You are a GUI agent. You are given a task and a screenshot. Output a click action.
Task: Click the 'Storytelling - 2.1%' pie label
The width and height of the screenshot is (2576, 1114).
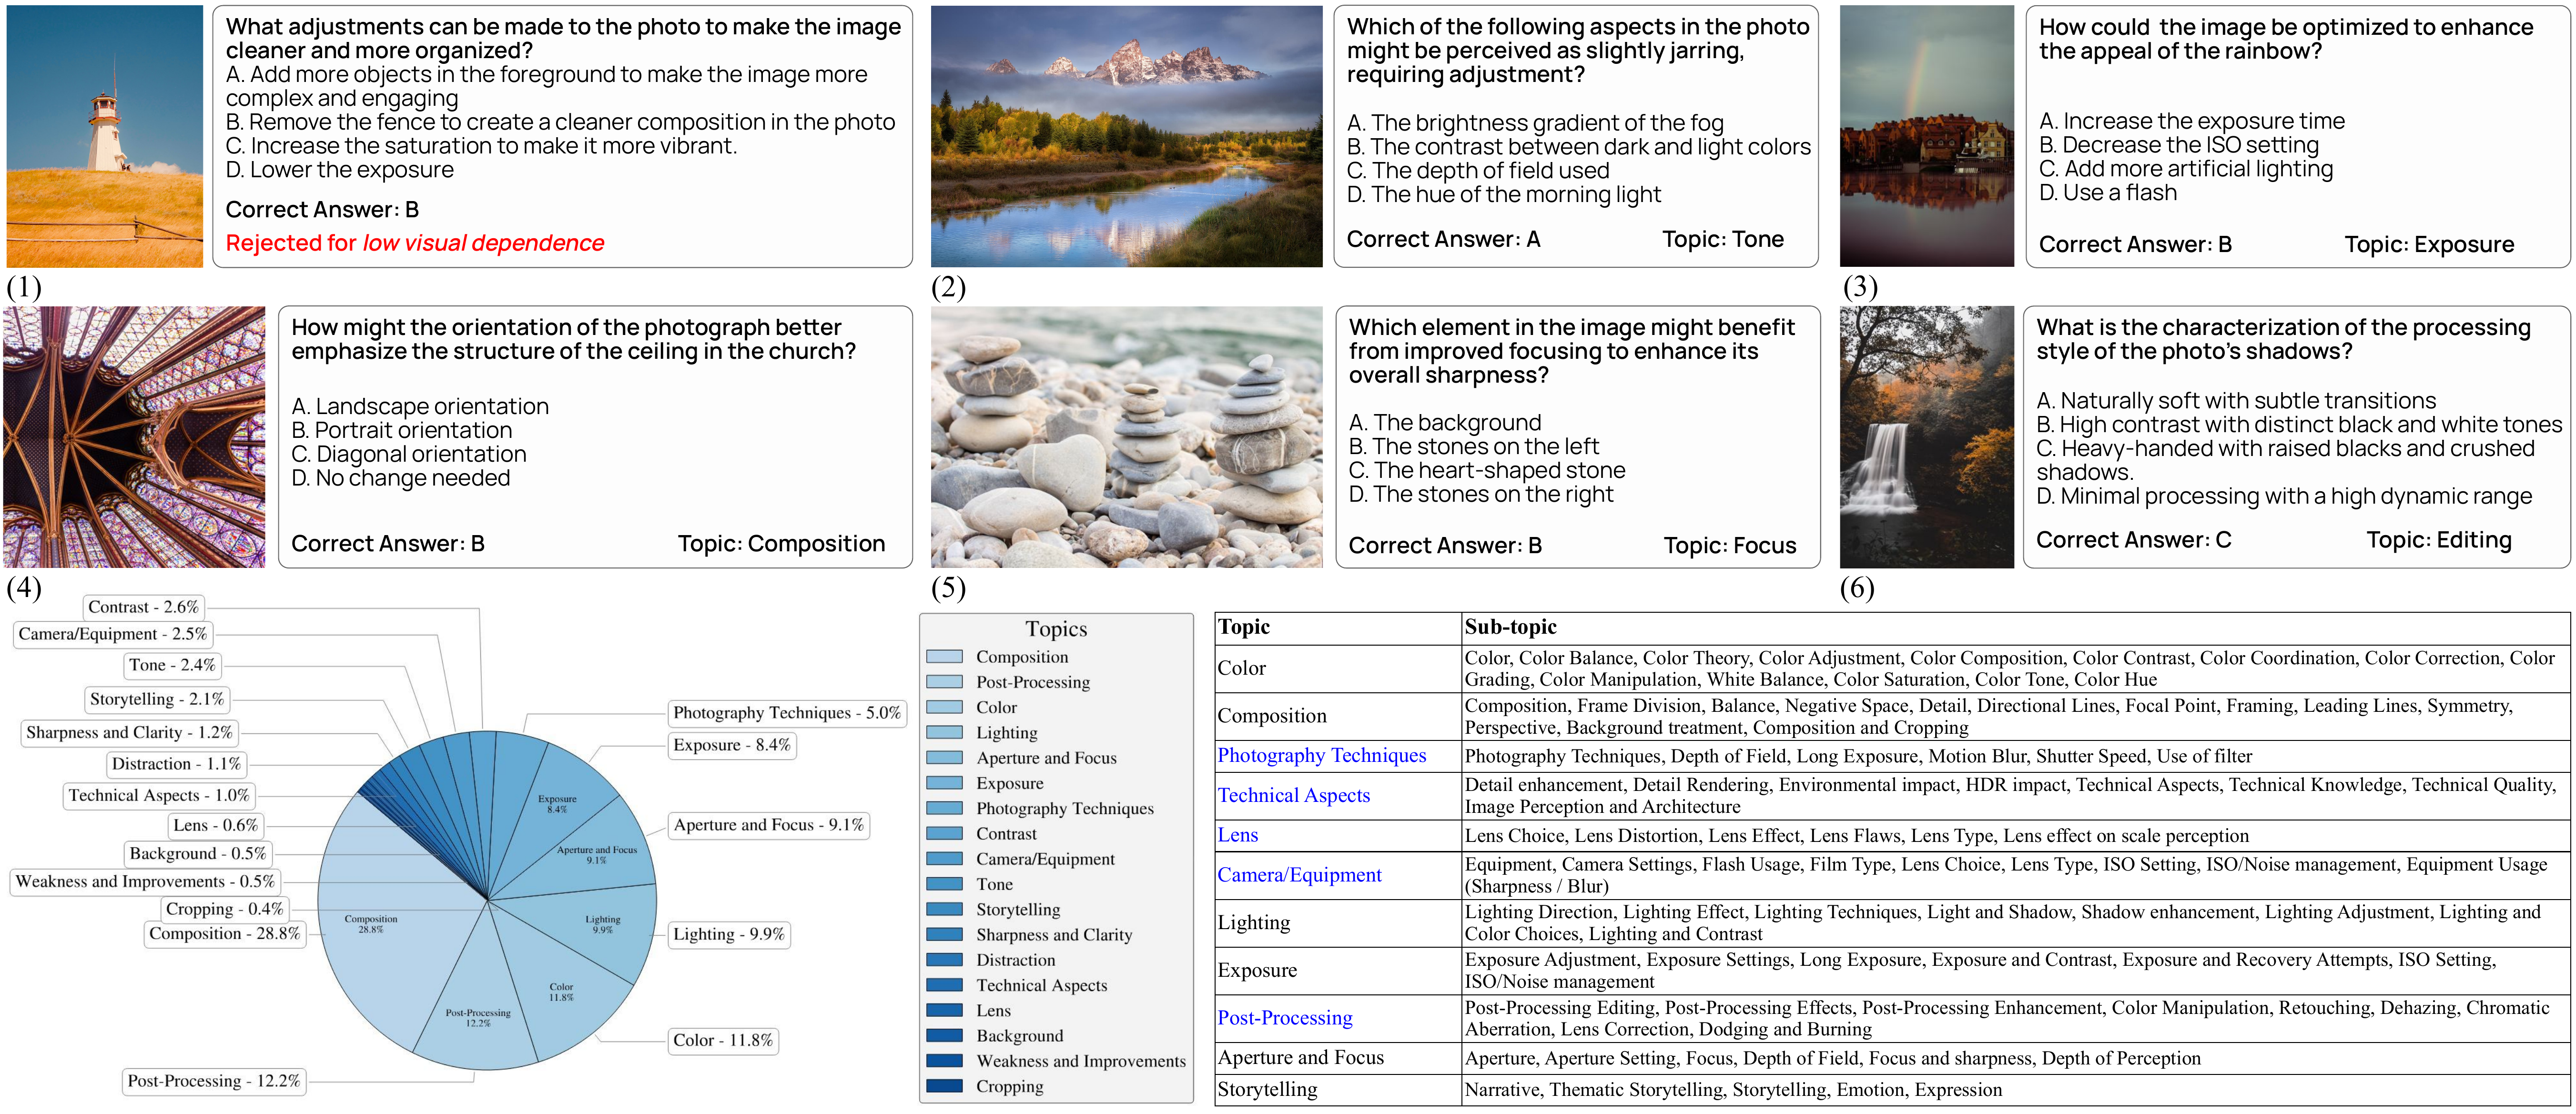[x=156, y=699]
